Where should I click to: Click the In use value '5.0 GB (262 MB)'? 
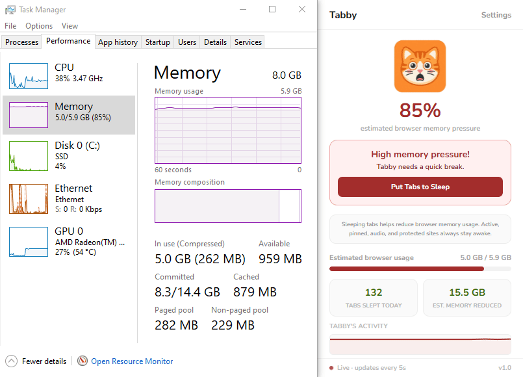click(x=200, y=259)
